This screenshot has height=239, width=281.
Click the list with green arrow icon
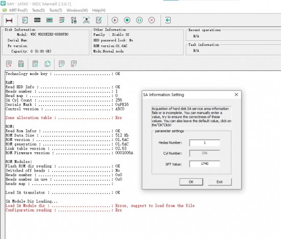(62, 20)
